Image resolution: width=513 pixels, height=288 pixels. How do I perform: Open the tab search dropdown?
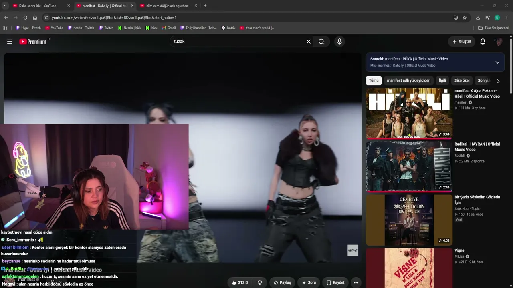tap(5, 6)
